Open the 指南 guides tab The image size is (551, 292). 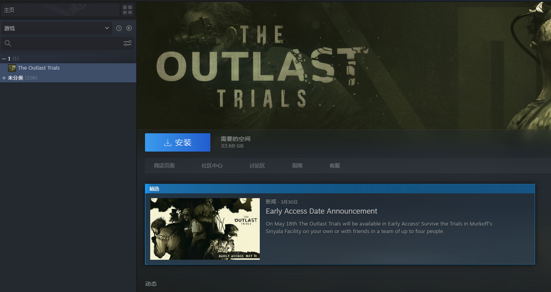[297, 166]
